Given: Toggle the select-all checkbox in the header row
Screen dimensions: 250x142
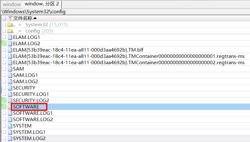Looking at the screenshot, I should (4, 18).
